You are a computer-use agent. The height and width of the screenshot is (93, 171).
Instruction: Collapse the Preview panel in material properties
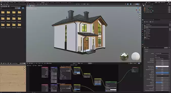point(146,50)
